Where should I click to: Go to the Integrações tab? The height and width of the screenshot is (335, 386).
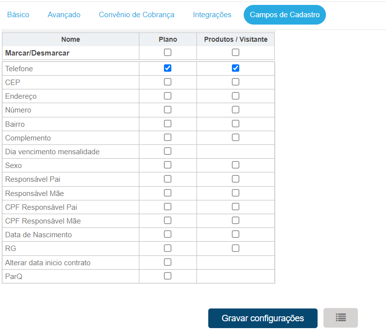tap(212, 15)
